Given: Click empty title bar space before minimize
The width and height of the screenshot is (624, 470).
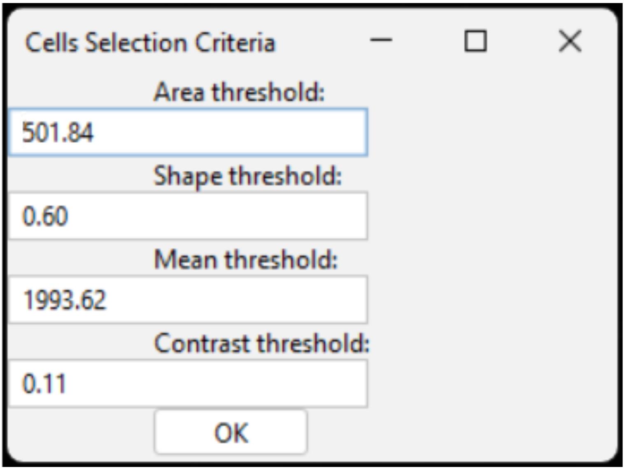Looking at the screenshot, I should (x=321, y=41).
